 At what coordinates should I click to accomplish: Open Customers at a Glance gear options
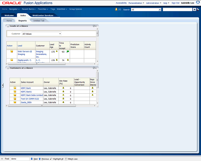click(95, 68)
